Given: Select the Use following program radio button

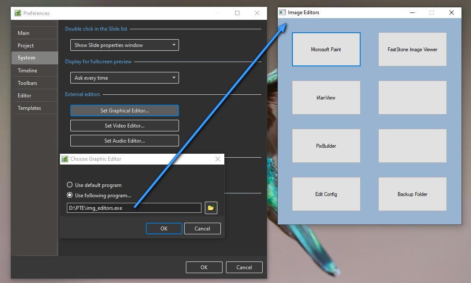Looking at the screenshot, I should point(70,195).
